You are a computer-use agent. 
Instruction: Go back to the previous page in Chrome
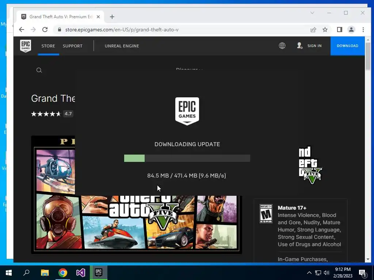22,30
